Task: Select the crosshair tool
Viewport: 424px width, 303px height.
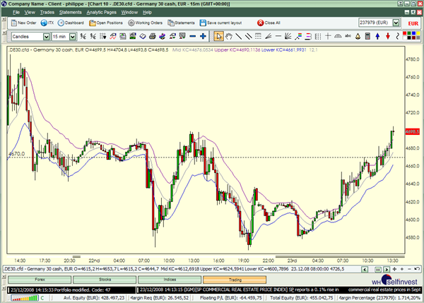Action: (328, 36)
